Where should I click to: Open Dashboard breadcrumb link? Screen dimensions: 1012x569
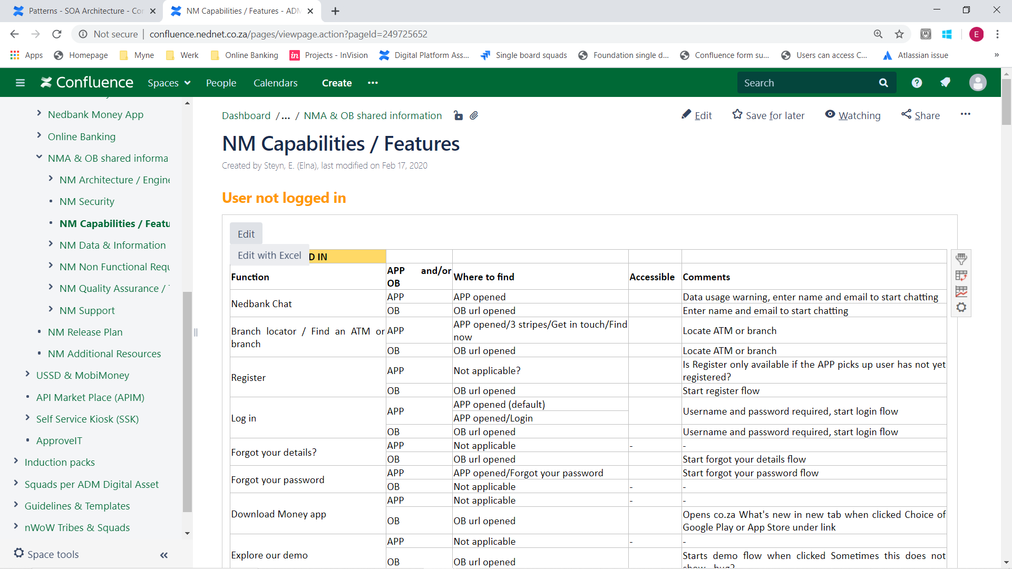pos(246,116)
